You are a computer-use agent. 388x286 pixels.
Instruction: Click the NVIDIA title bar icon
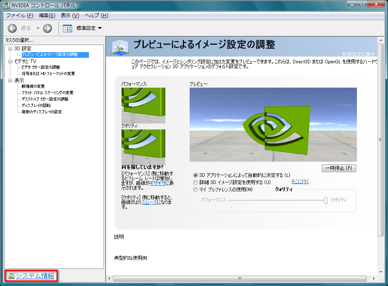(6, 5)
